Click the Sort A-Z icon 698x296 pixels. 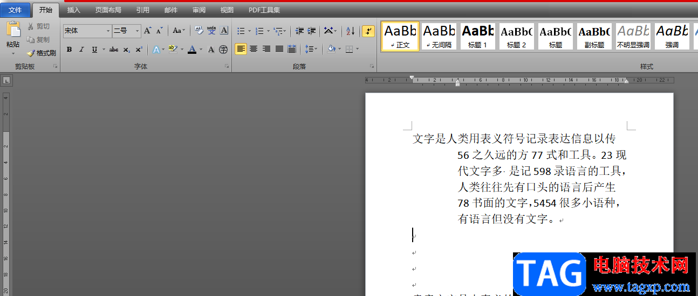[x=351, y=31]
